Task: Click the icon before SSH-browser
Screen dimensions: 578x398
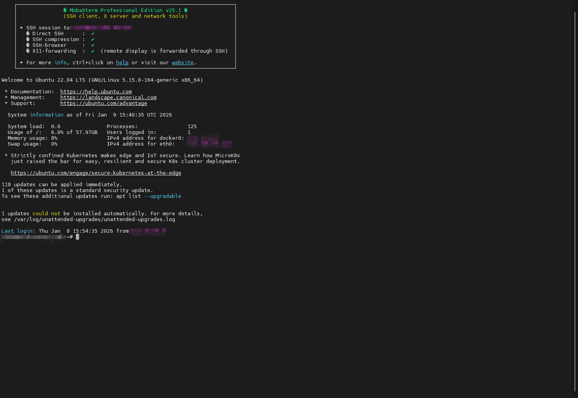Action: 28,45
